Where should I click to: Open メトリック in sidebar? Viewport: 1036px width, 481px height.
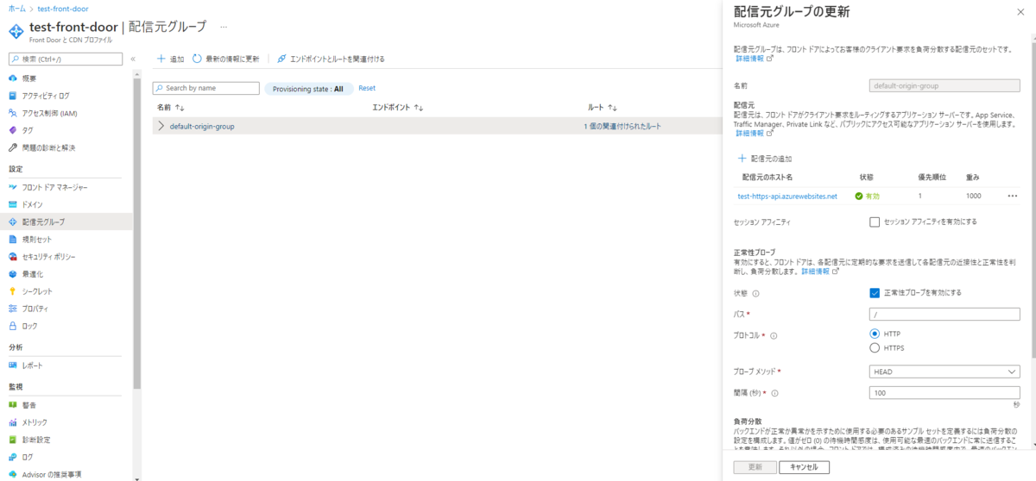pyautogui.click(x=35, y=422)
